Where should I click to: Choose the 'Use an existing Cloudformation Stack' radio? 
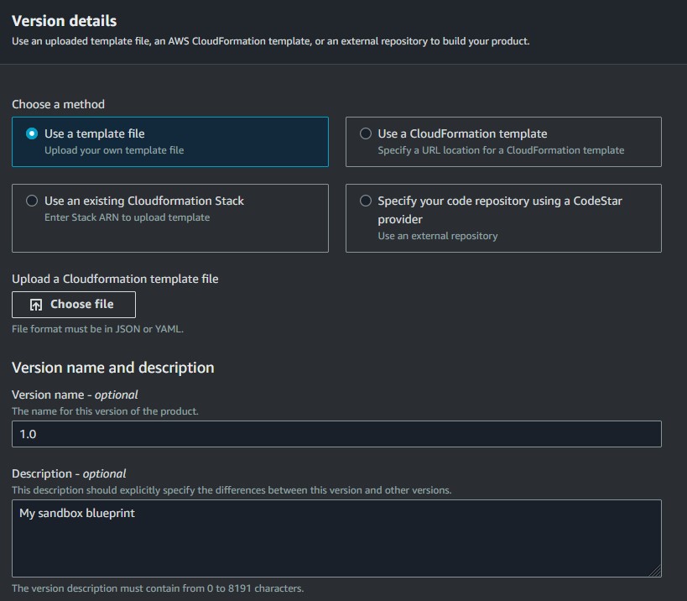(32, 201)
